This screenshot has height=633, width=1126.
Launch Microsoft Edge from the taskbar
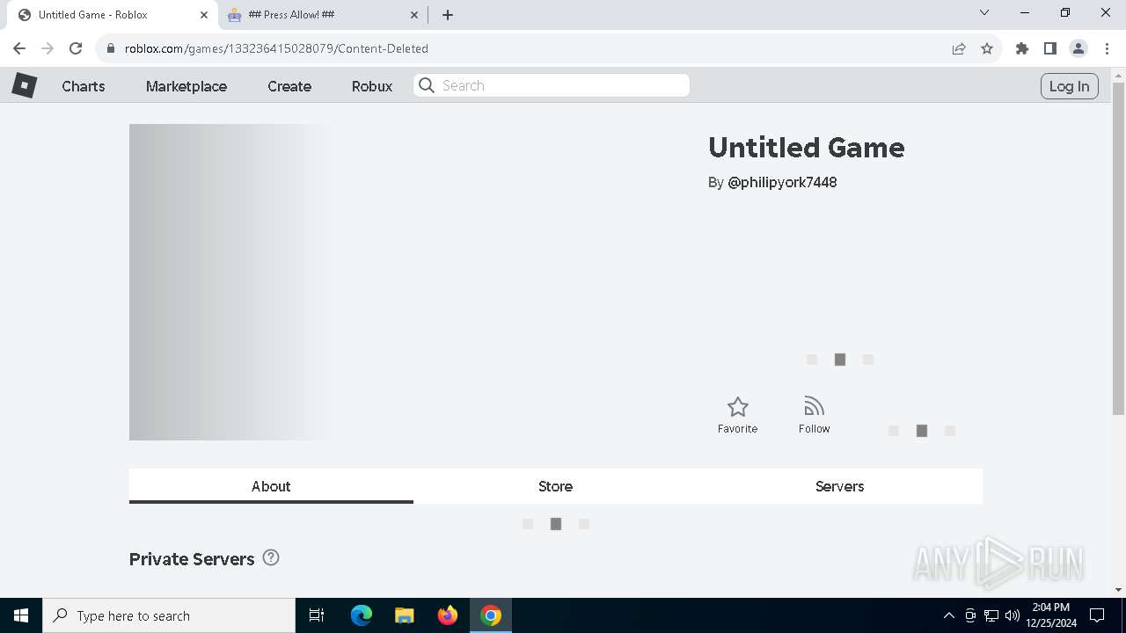click(362, 615)
